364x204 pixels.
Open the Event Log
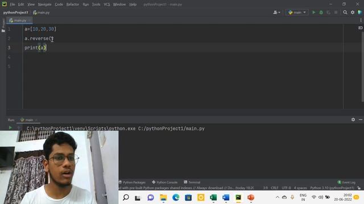[346, 182]
